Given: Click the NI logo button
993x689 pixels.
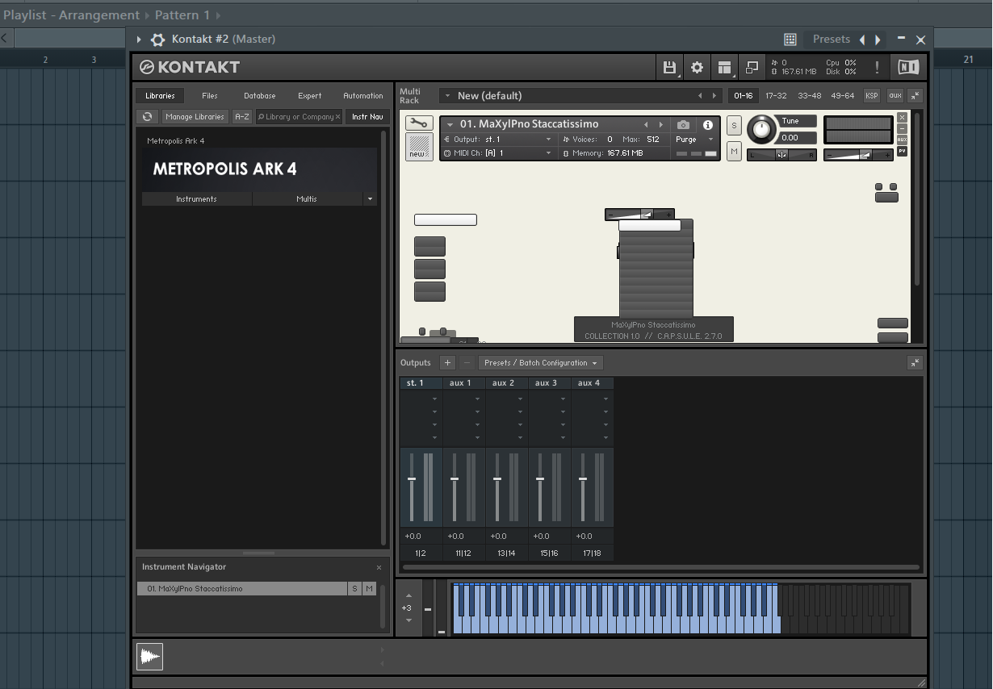Looking at the screenshot, I should pos(907,68).
